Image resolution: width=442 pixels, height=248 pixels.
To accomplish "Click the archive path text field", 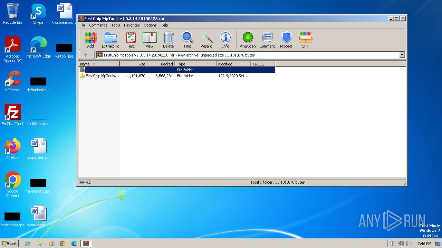I will 248,55.
